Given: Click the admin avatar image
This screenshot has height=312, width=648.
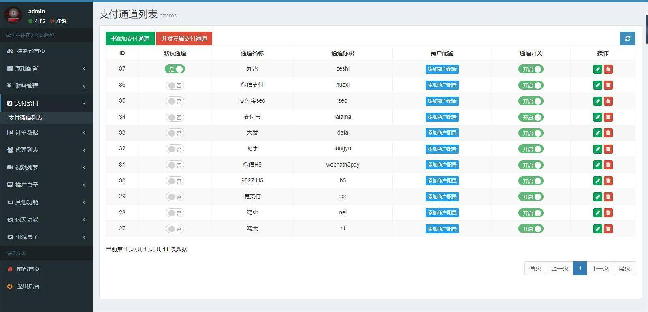Looking at the screenshot, I should (13, 15).
